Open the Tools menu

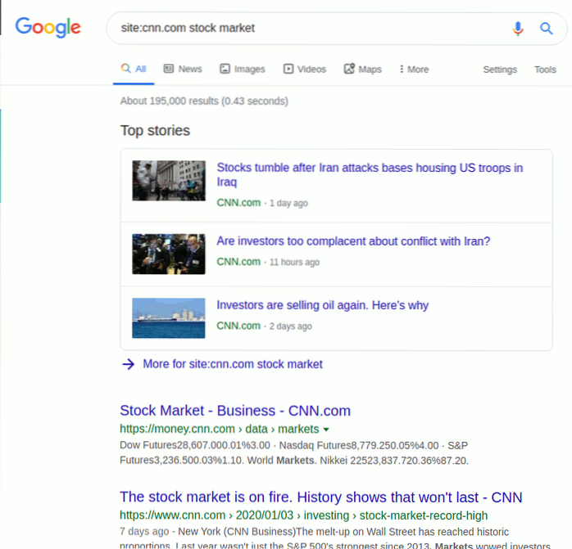coord(545,70)
